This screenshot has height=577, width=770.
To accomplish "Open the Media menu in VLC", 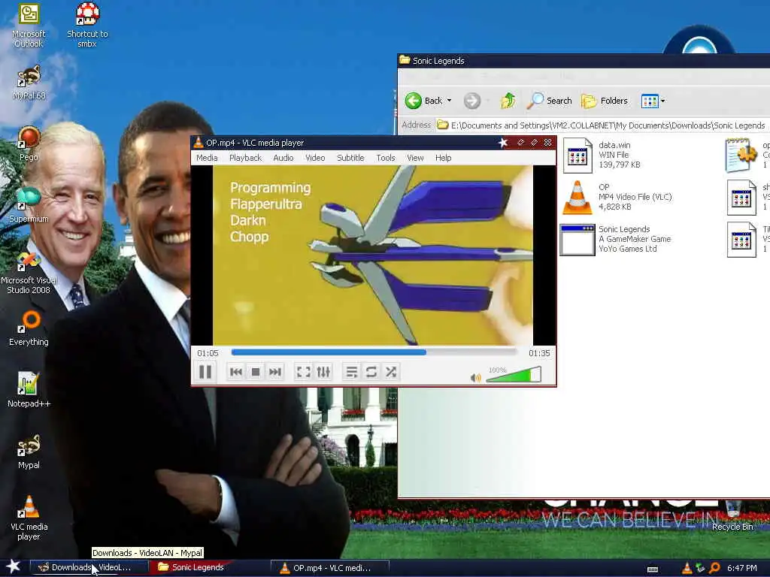I will click(207, 158).
